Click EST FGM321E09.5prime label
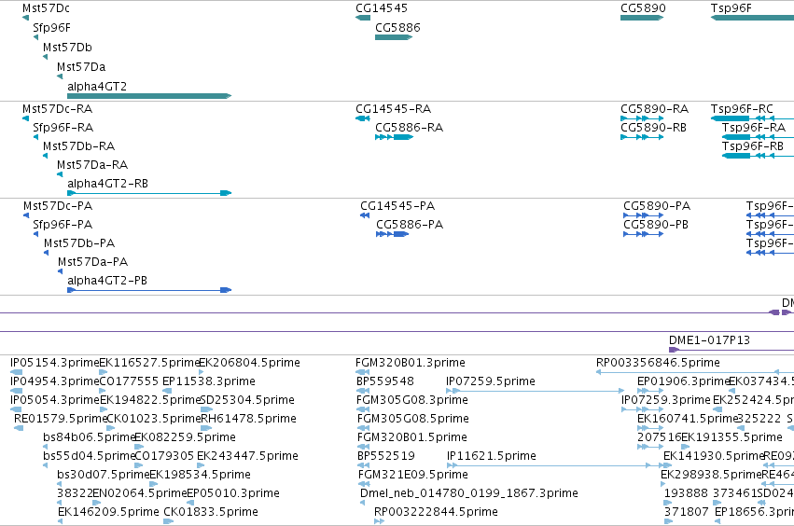The height and width of the screenshot is (526, 794). click(413, 475)
